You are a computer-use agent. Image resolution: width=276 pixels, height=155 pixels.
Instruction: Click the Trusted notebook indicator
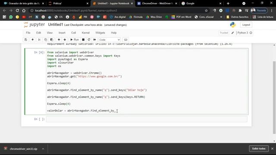tap(224, 33)
